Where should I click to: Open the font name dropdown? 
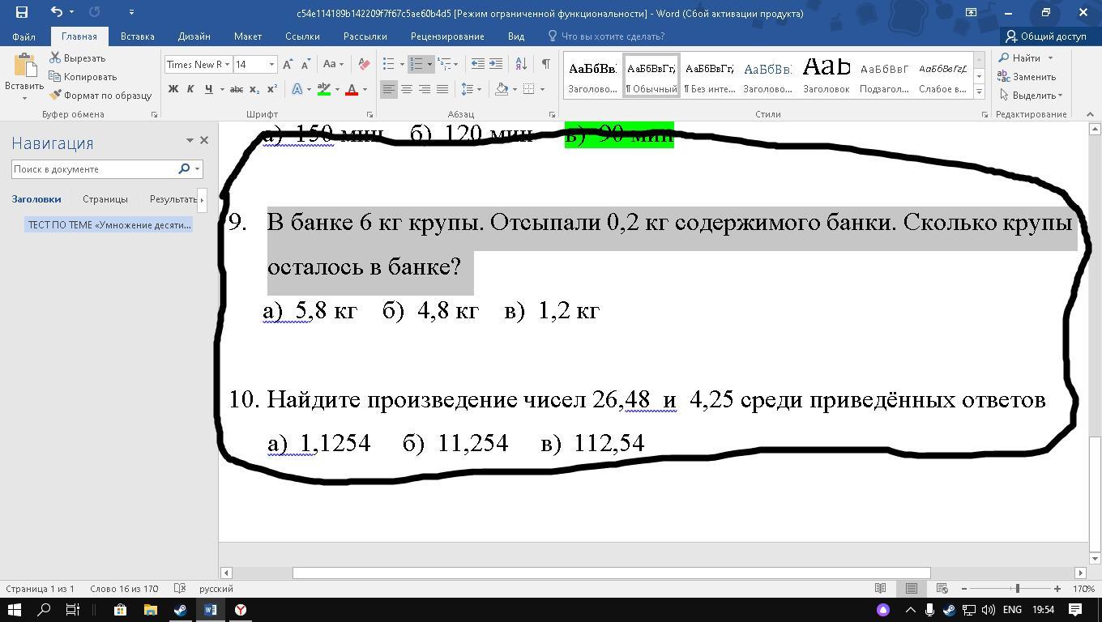[x=228, y=65]
